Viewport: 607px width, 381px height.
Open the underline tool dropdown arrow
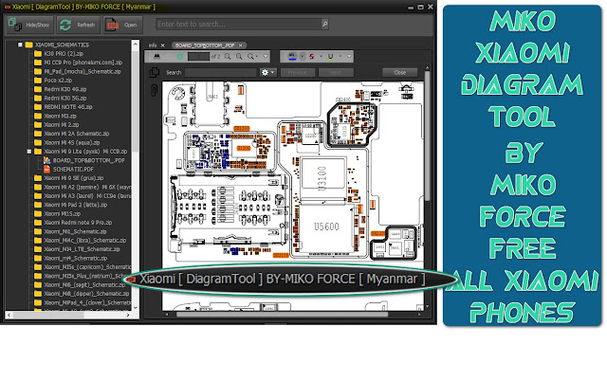(340, 57)
